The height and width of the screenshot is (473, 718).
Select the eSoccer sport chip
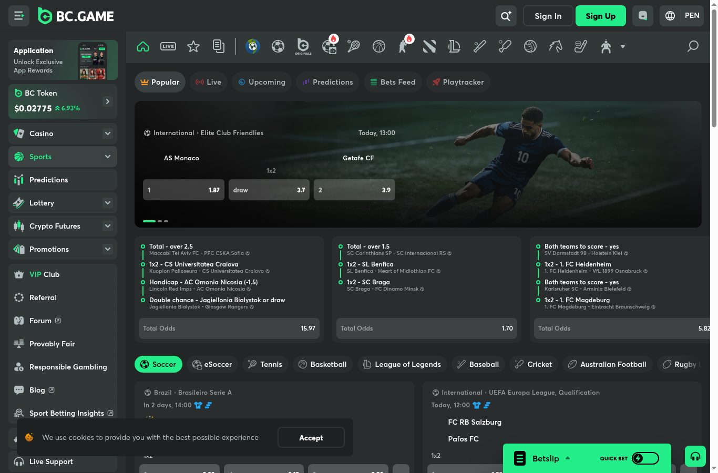(x=212, y=364)
